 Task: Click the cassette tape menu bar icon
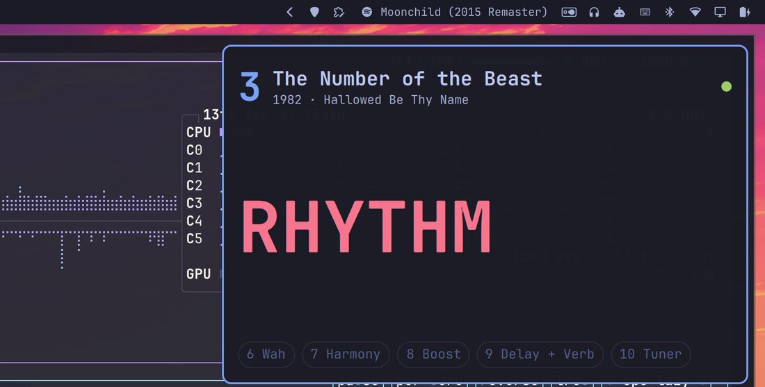[x=569, y=13]
